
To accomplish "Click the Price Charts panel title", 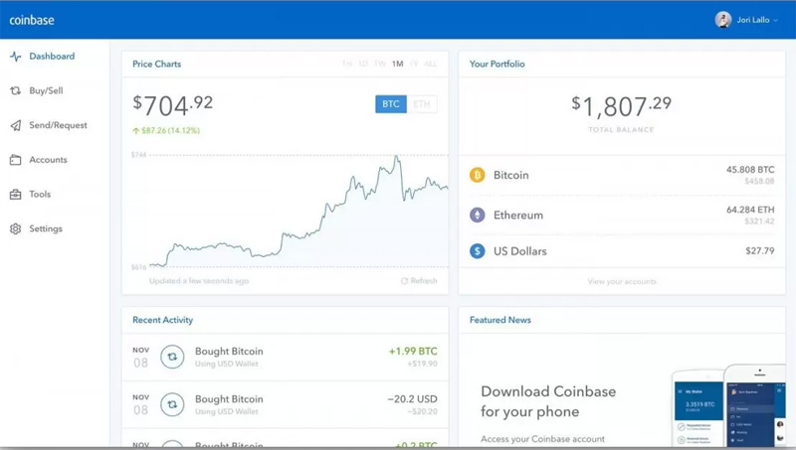I will click(157, 64).
